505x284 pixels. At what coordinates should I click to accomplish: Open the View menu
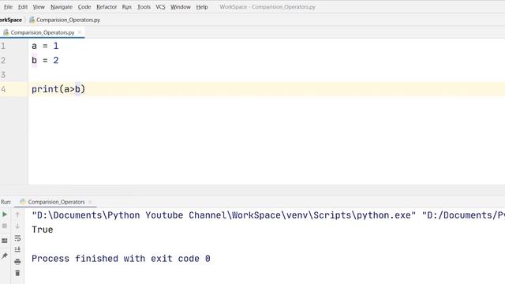pos(39,7)
